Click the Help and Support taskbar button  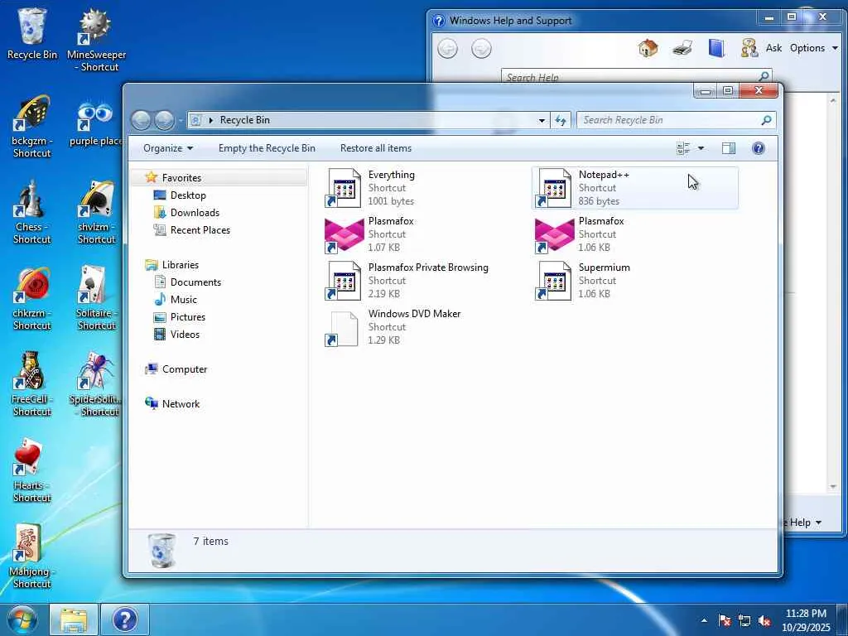(x=125, y=619)
